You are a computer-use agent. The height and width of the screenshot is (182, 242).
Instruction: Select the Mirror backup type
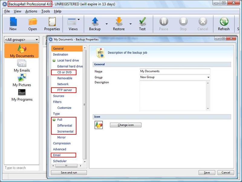coord(61,137)
